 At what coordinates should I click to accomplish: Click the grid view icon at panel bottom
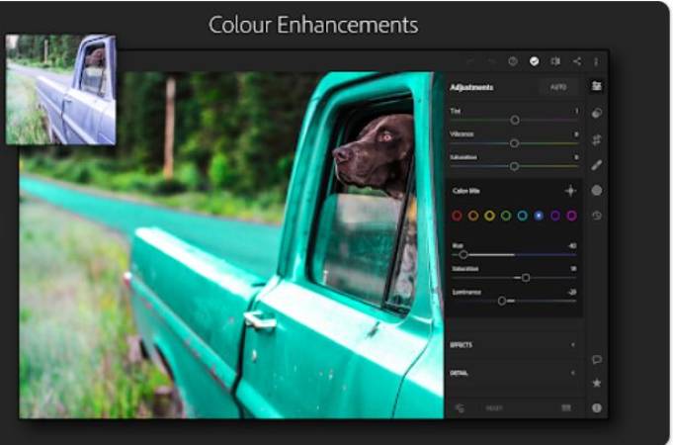[566, 407]
